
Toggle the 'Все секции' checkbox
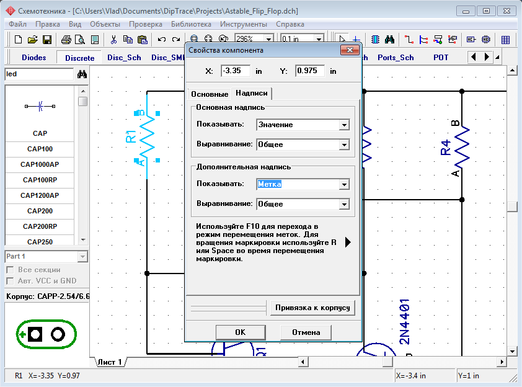11,270
